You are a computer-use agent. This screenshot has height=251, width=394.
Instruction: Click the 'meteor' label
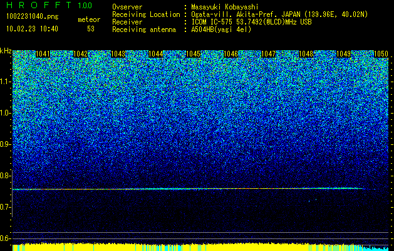89,19
